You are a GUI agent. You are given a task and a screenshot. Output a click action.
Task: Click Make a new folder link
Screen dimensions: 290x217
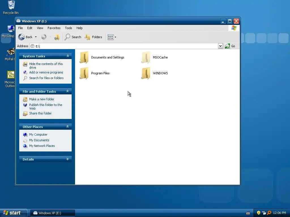tap(42, 99)
